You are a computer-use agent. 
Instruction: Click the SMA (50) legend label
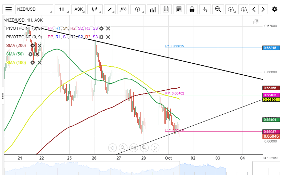coord(15,54)
